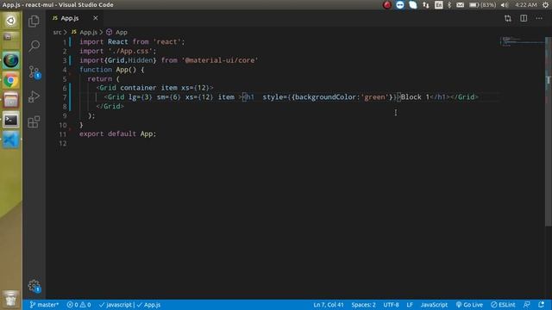Click the App.js breadcrumb segment
Screen dimensions: 552x310
point(88,33)
